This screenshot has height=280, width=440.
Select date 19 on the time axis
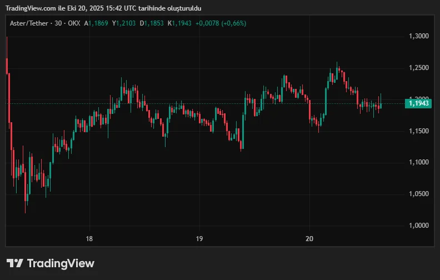[199, 239]
